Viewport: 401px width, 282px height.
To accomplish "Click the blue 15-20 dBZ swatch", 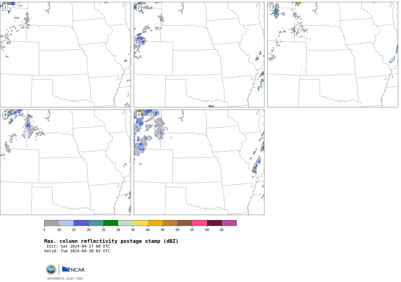I will [x=81, y=223].
